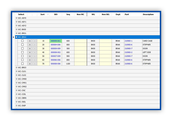Expand the WC: BK00 group
The image size is (172, 121).
pyautogui.click(x=17, y=29)
